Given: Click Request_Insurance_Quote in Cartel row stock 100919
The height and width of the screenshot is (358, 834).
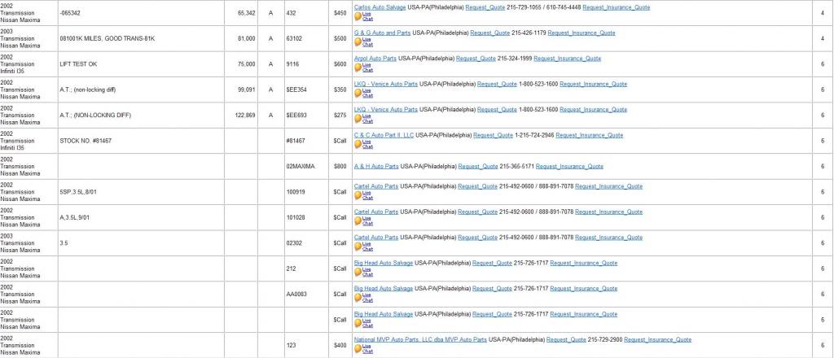Looking at the screenshot, I should point(608,186).
